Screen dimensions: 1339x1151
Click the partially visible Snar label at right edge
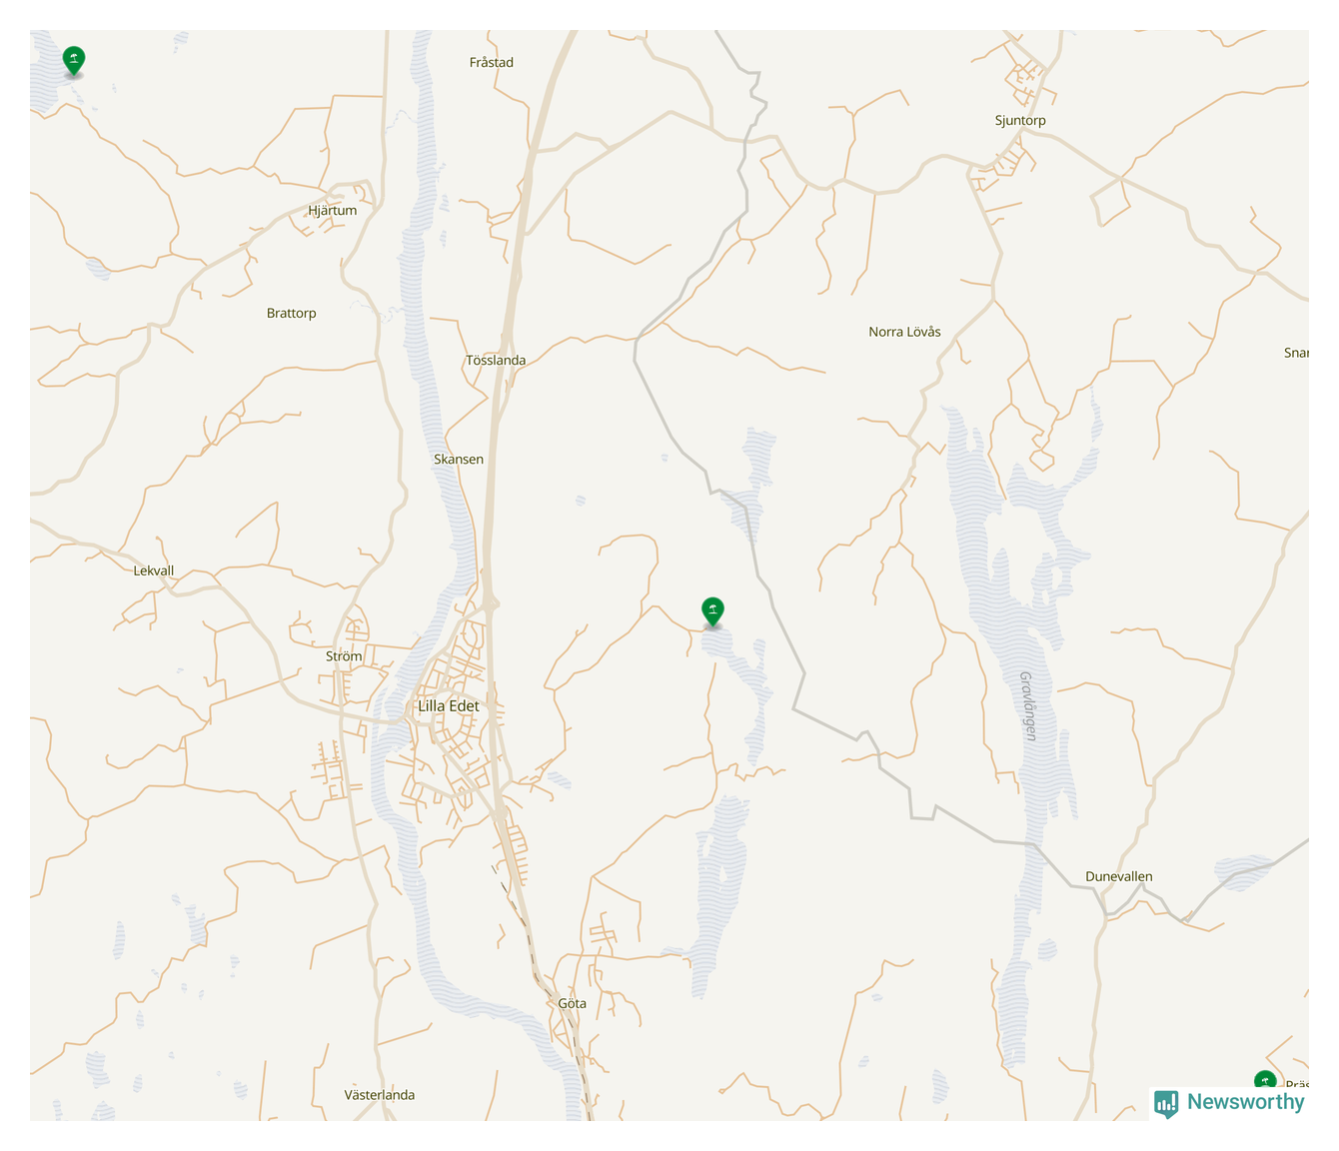[x=1296, y=353]
